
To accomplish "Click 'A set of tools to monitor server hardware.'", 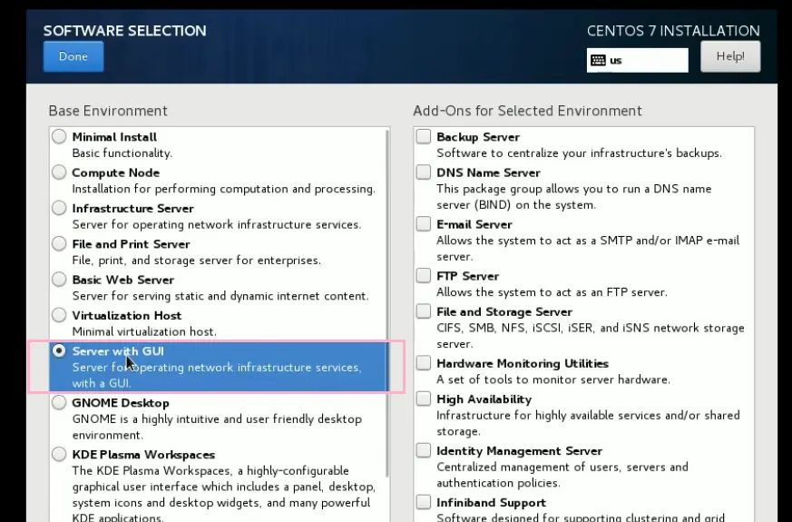I will click(553, 379).
